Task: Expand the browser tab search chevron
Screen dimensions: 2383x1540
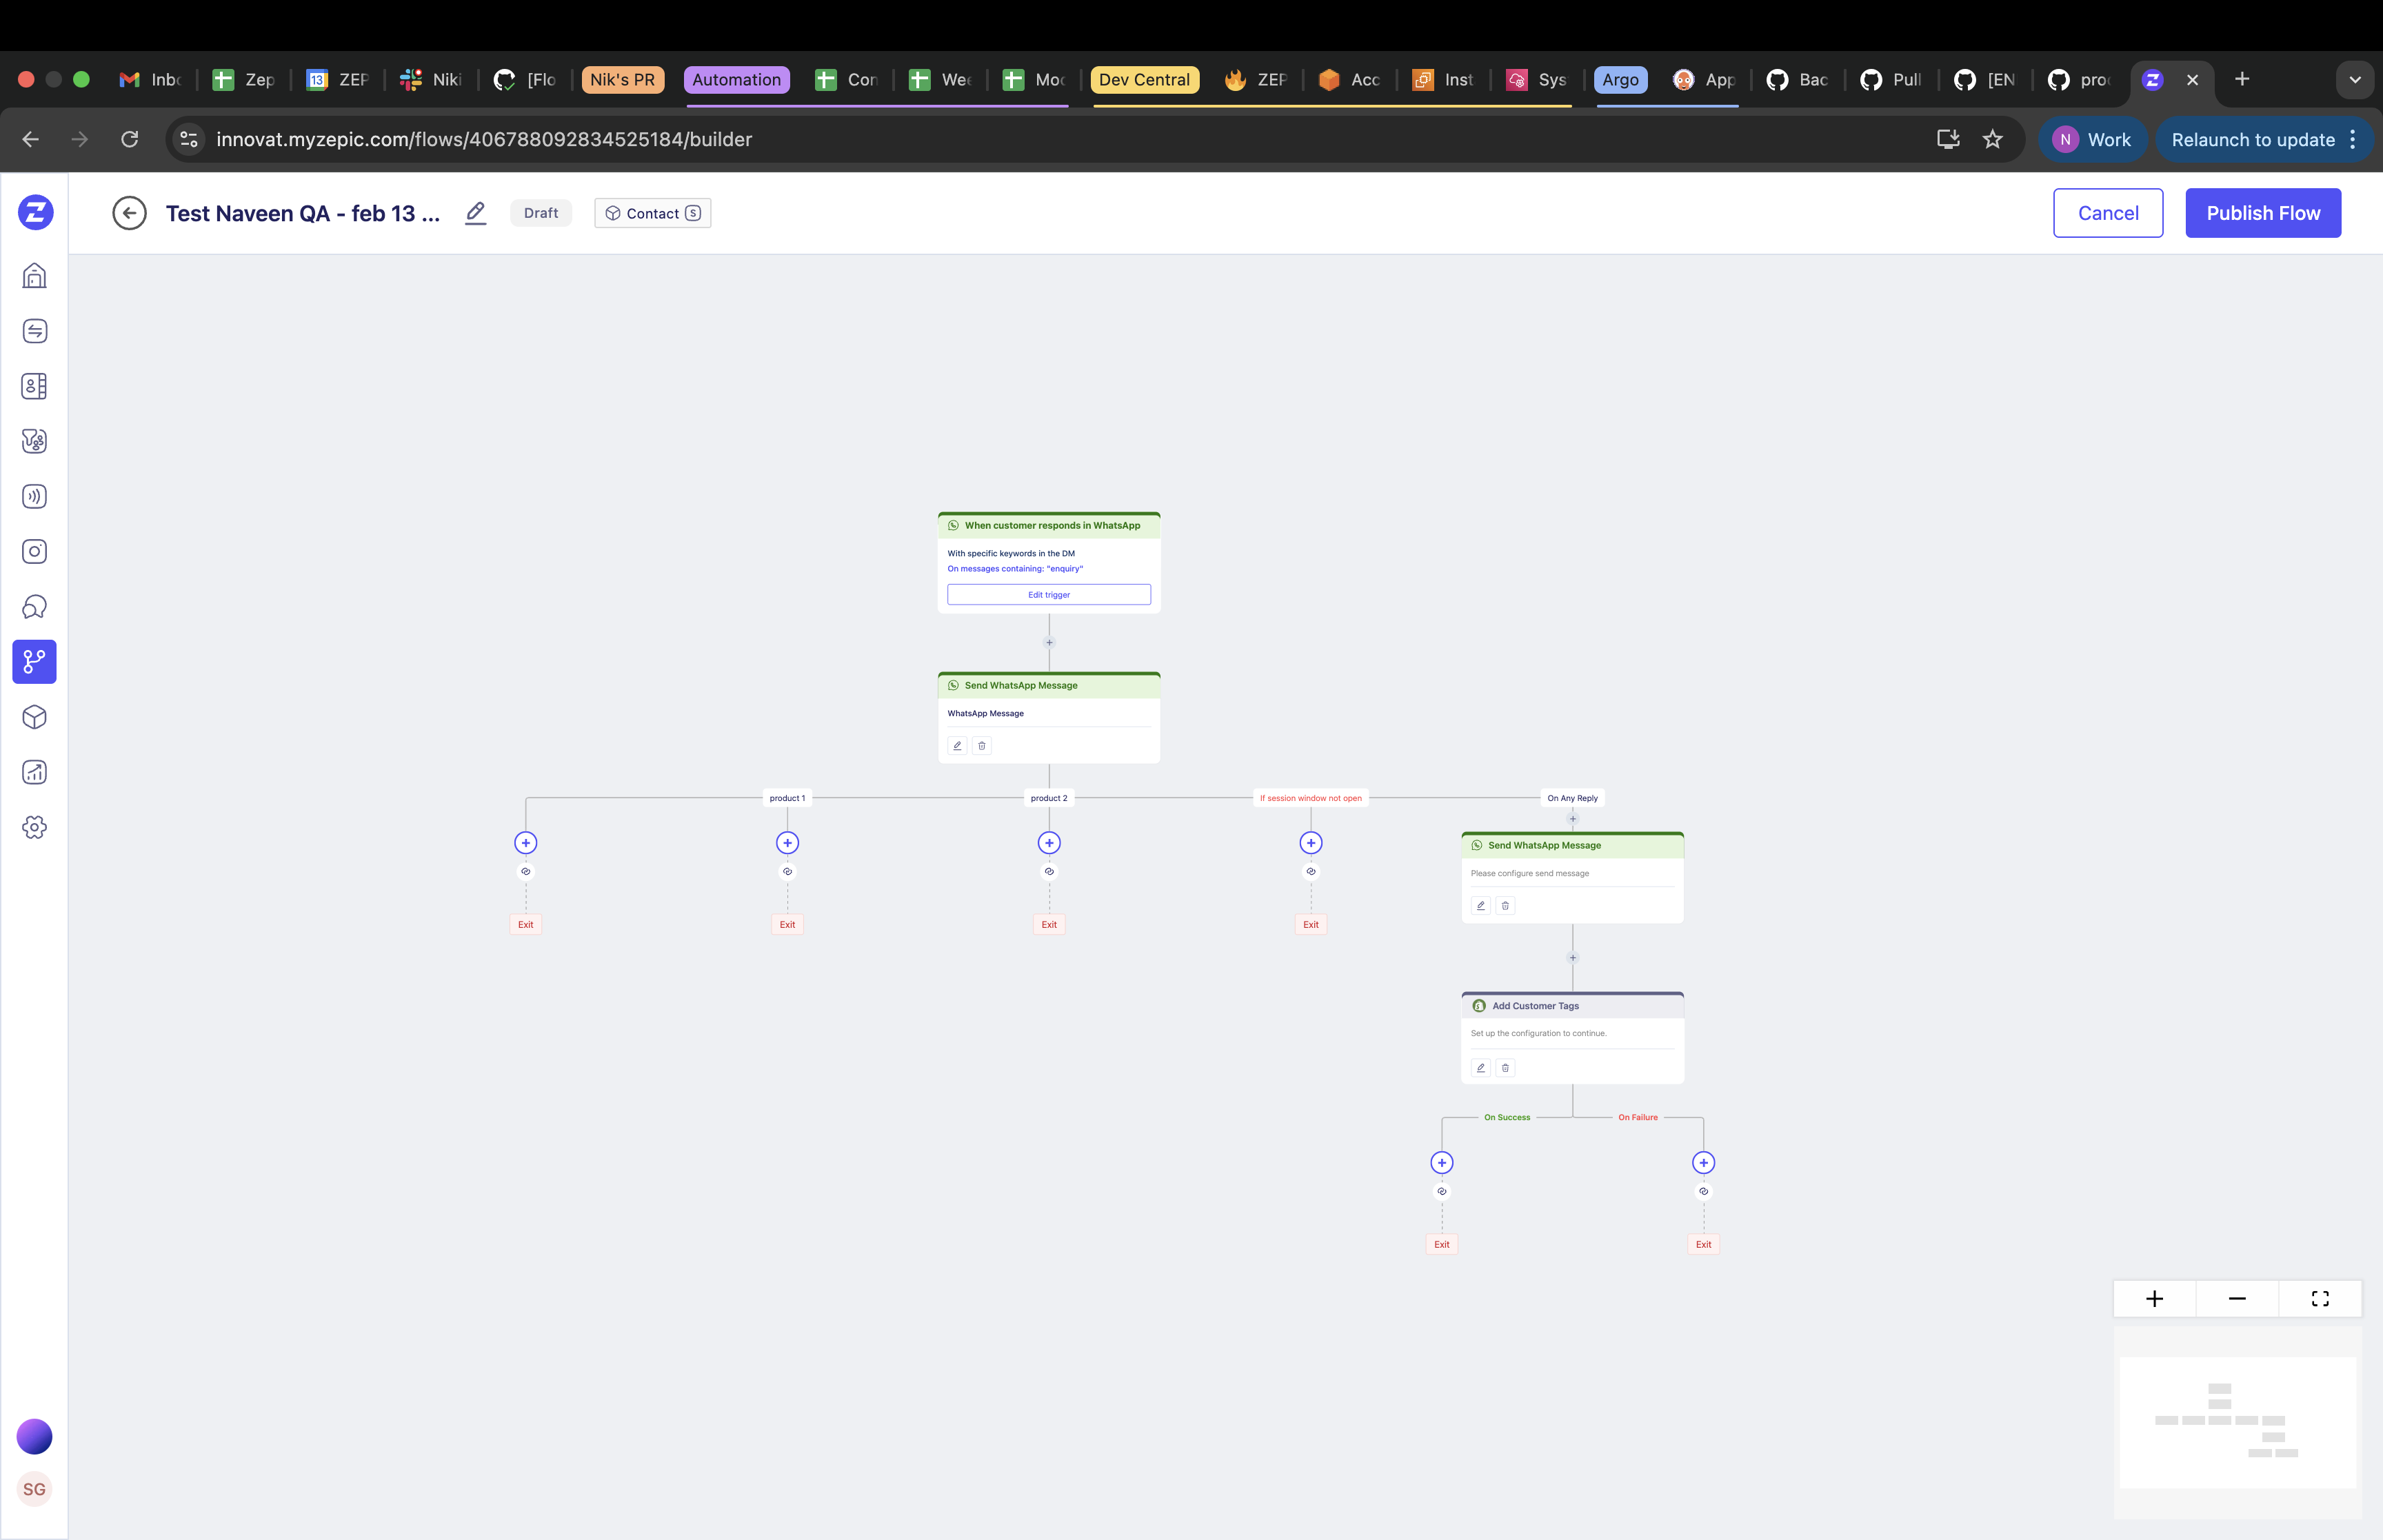Action: (2355, 80)
